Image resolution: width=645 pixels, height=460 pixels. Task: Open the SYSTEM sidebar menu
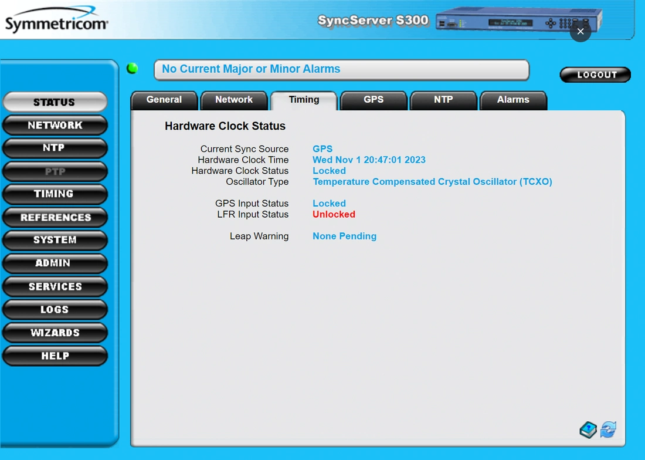click(x=55, y=241)
